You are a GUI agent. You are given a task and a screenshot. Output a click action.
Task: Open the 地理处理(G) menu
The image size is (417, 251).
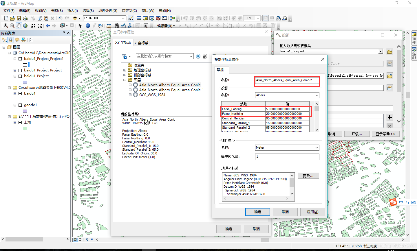108,11
